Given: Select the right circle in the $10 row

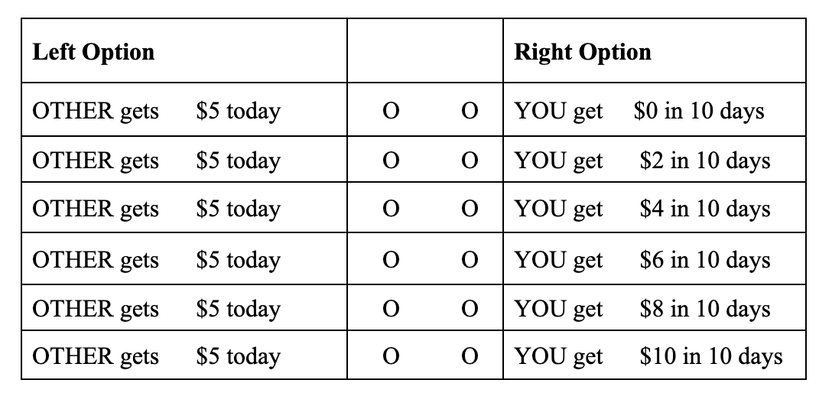Looking at the screenshot, I should tap(470, 357).
